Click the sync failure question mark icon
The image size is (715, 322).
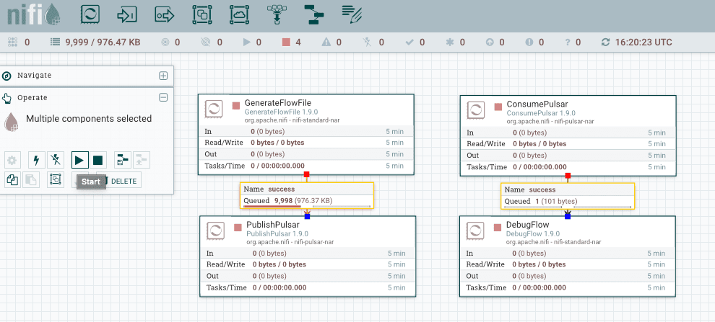pyautogui.click(x=568, y=43)
